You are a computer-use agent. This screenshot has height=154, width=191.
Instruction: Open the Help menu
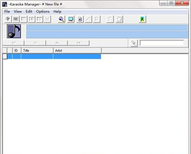coord(58,12)
